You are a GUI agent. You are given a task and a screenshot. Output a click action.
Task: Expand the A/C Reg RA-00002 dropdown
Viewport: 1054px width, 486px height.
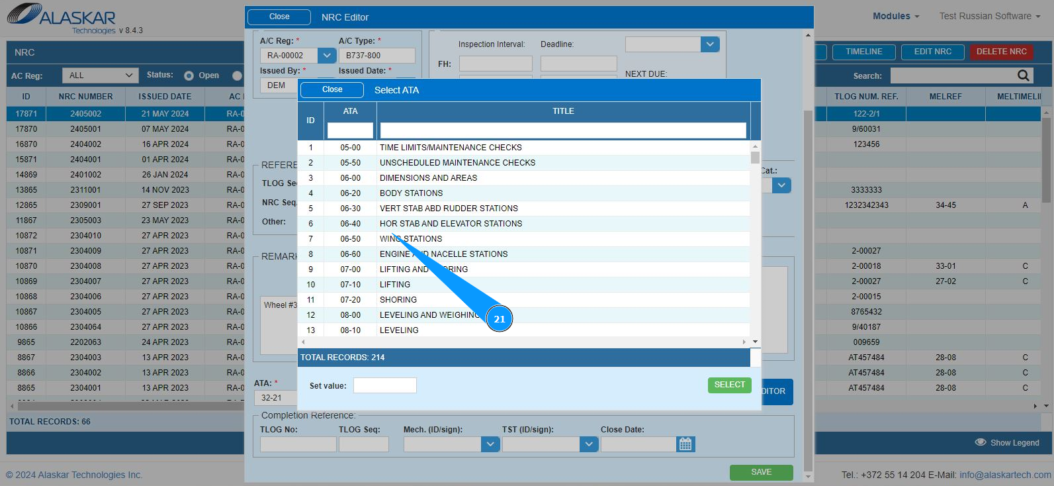click(x=327, y=56)
